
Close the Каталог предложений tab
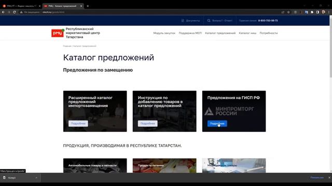coord(81,6)
